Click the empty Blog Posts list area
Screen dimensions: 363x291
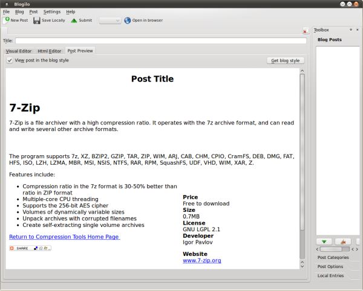pos(338,141)
